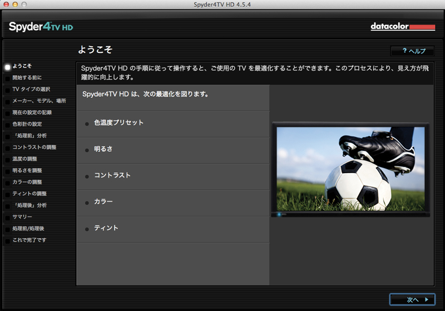Click indicator box beside 現在の設定の記録

tap(8, 114)
